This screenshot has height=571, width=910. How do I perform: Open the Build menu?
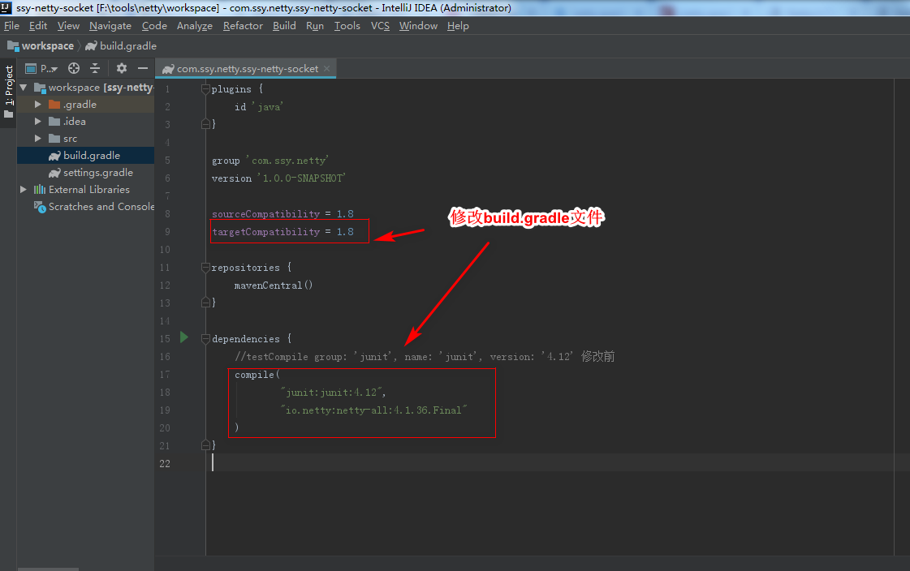point(284,25)
